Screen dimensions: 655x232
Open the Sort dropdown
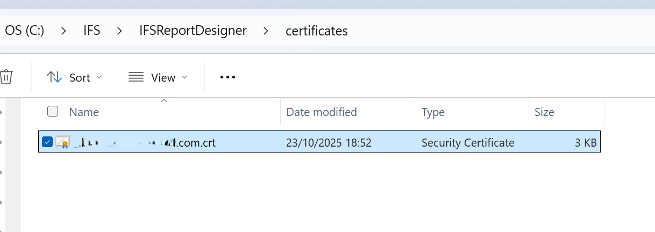[x=74, y=77]
